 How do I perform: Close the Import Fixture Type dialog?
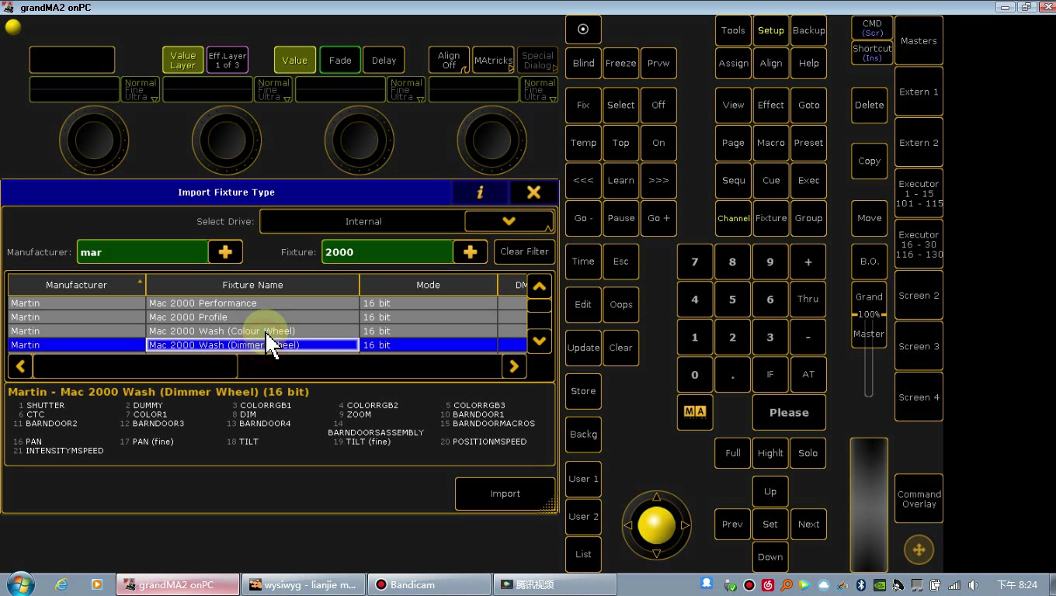point(533,192)
